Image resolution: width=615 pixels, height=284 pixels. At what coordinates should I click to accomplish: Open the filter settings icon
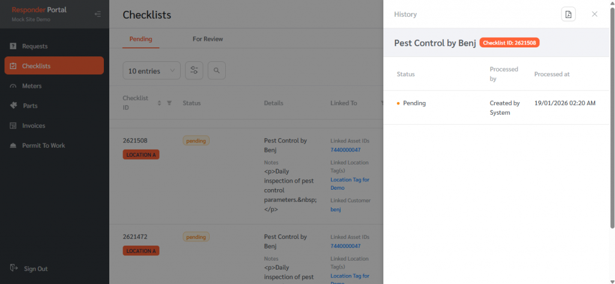coord(194,71)
